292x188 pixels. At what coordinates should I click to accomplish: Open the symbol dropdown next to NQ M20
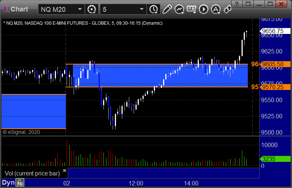(x=80, y=9)
